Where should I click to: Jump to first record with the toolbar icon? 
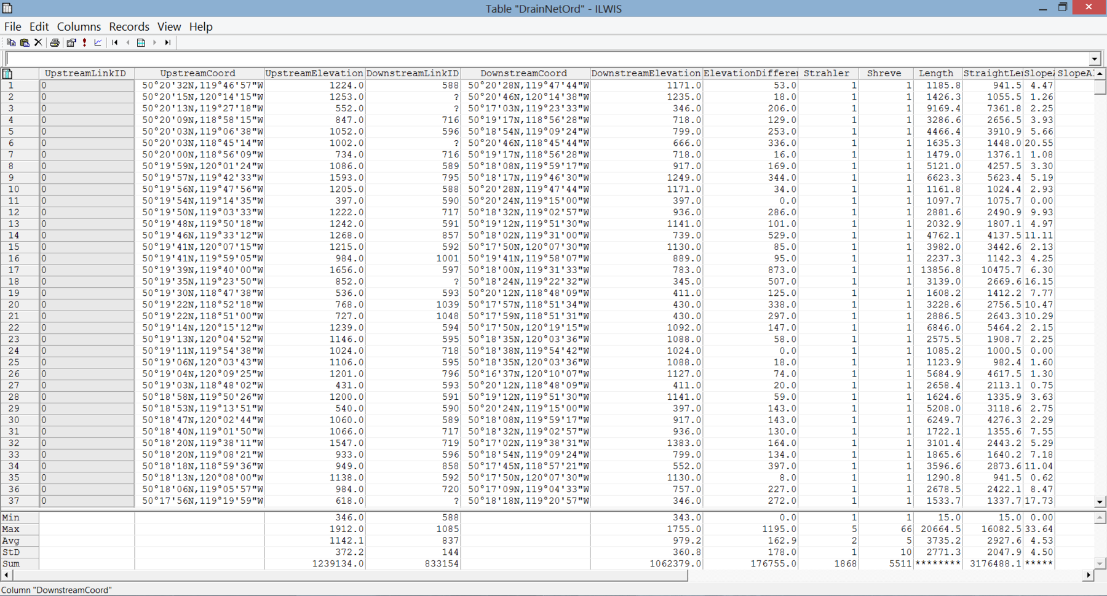click(115, 42)
